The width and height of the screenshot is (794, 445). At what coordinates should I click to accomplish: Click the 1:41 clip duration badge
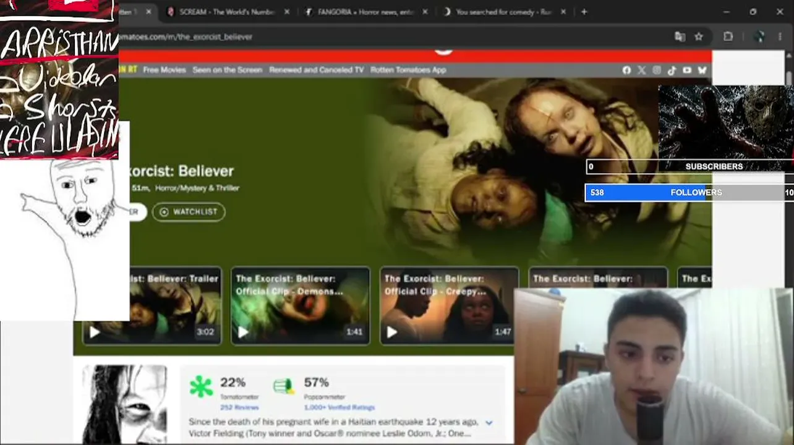click(354, 332)
